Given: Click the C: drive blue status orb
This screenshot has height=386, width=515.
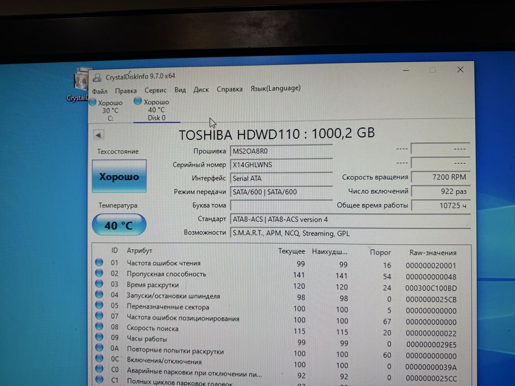Looking at the screenshot, I should pyautogui.click(x=93, y=103).
